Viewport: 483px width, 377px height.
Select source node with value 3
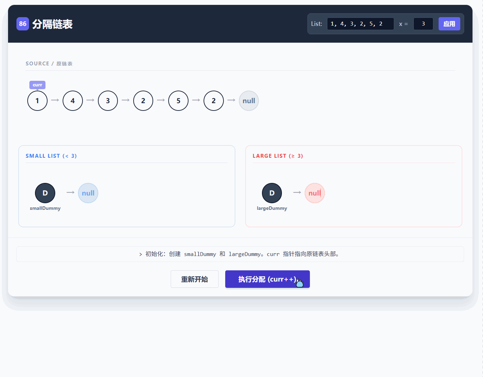point(108,101)
